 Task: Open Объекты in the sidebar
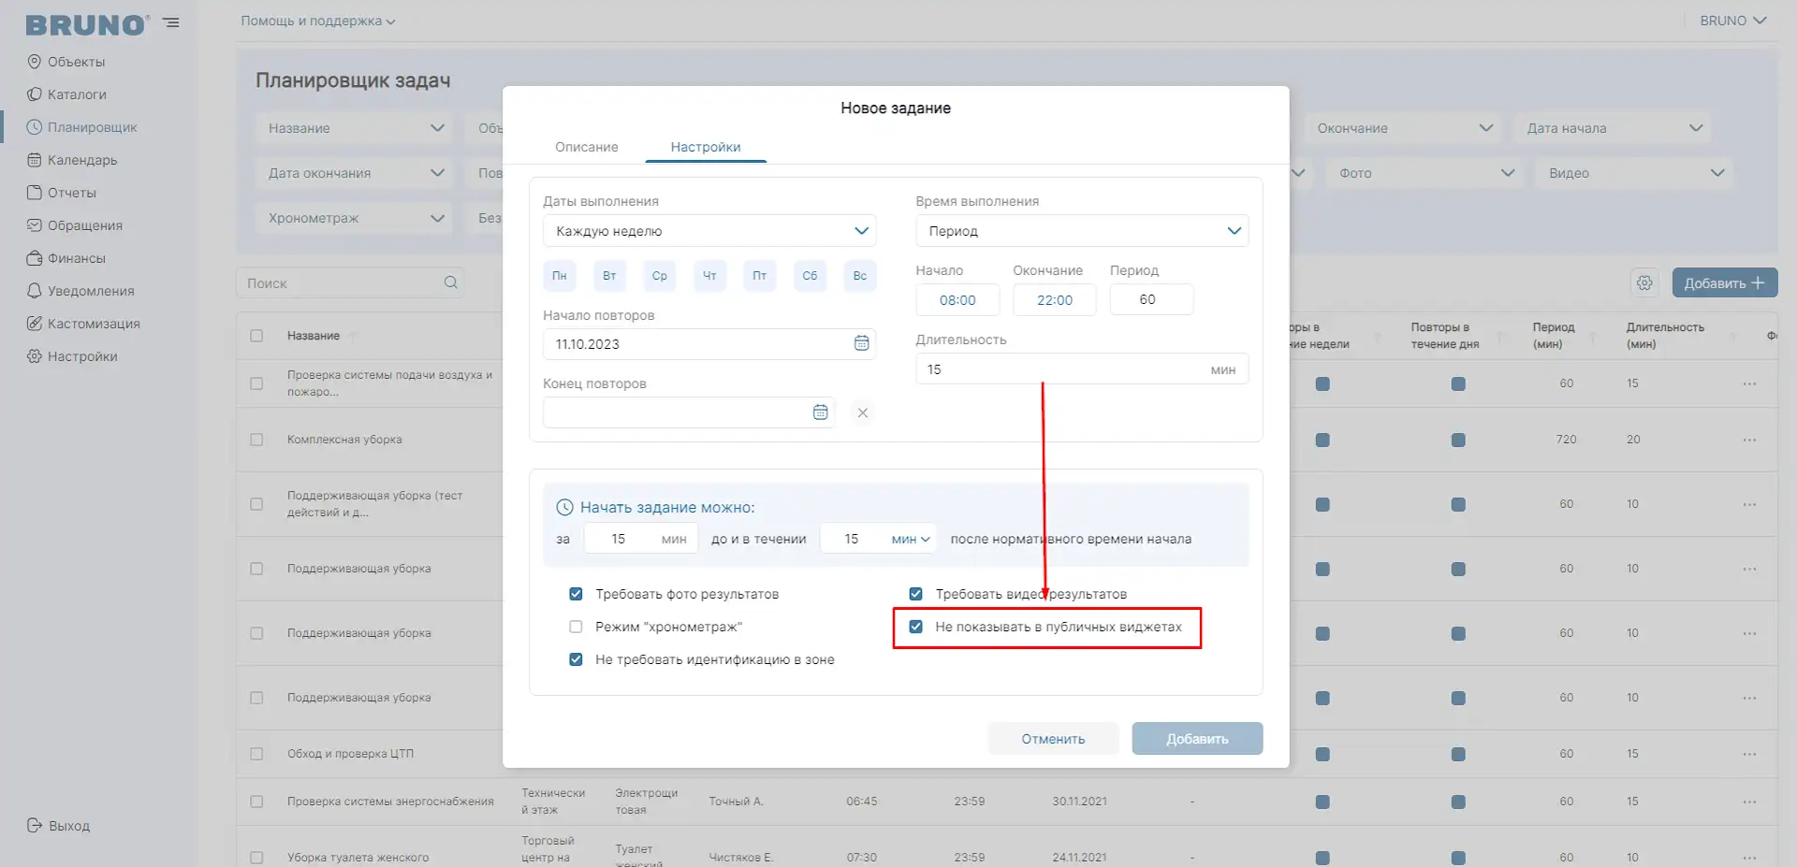coord(66,62)
